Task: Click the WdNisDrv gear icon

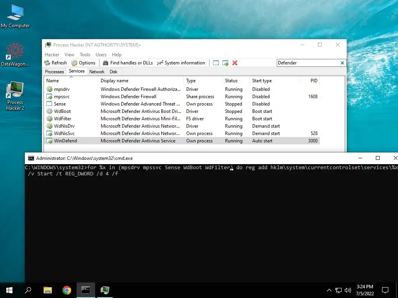Action: pos(49,126)
